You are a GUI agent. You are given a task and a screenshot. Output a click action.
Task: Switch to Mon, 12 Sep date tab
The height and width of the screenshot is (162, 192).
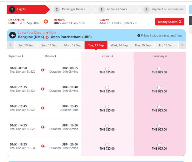tap(73, 45)
